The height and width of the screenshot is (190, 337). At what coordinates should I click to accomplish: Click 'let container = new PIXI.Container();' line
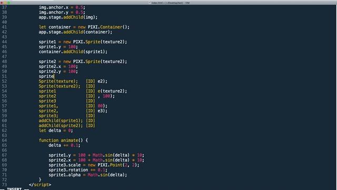pyautogui.click(x=84, y=27)
